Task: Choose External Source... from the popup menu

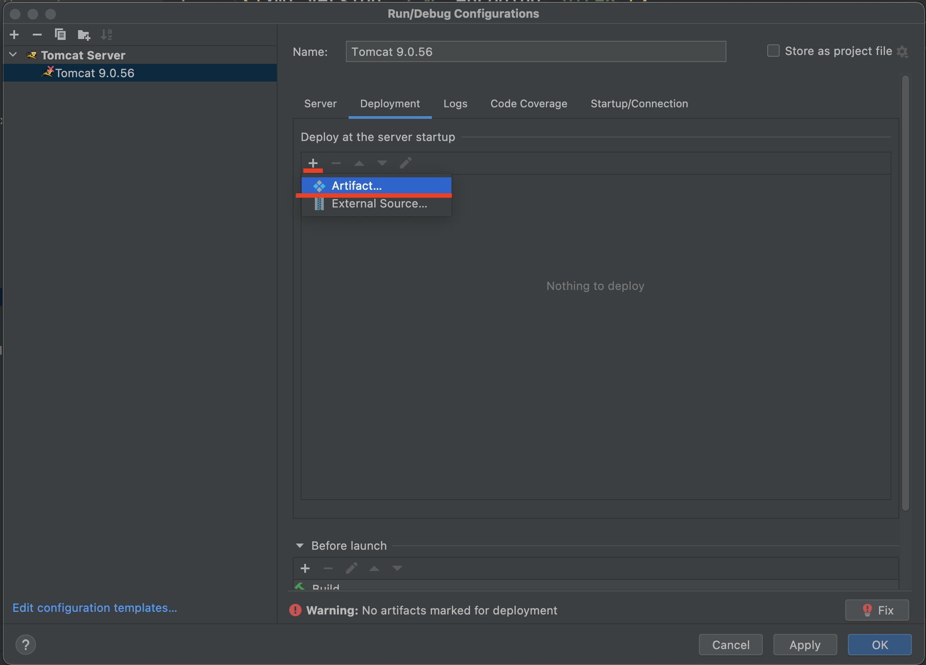Action: (x=379, y=204)
